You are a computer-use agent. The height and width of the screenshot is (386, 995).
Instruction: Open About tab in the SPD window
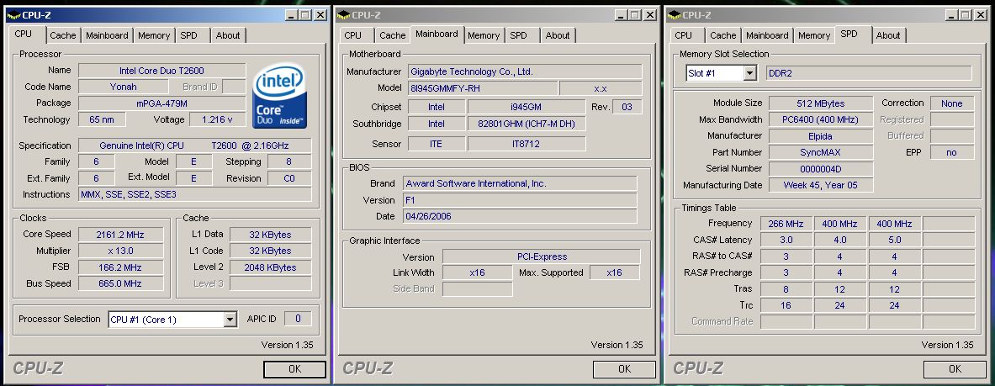[x=888, y=35]
